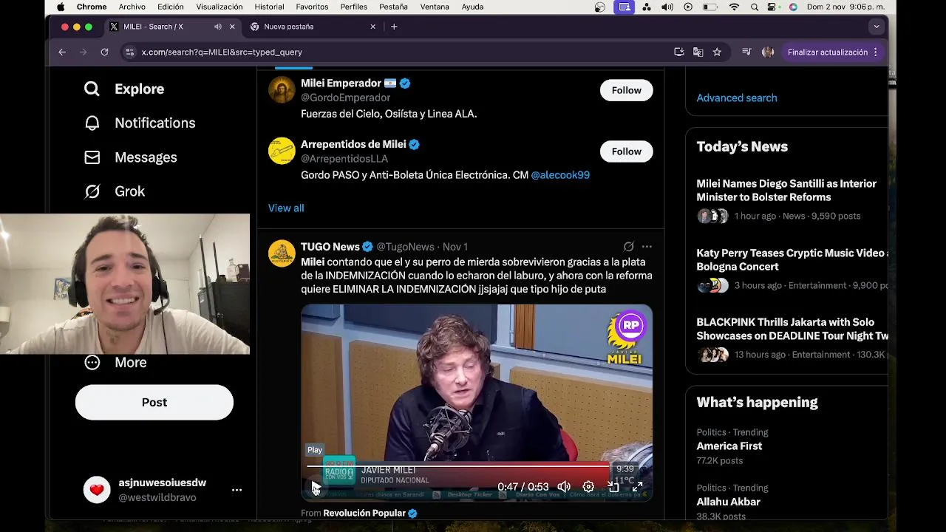
Task: Click Finalizar actualización button
Action: coord(827,52)
